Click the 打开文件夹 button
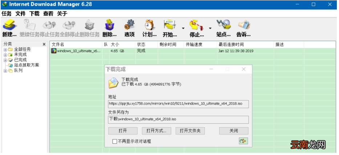This screenshot has width=339, height=155. pyautogui.click(x=190, y=131)
